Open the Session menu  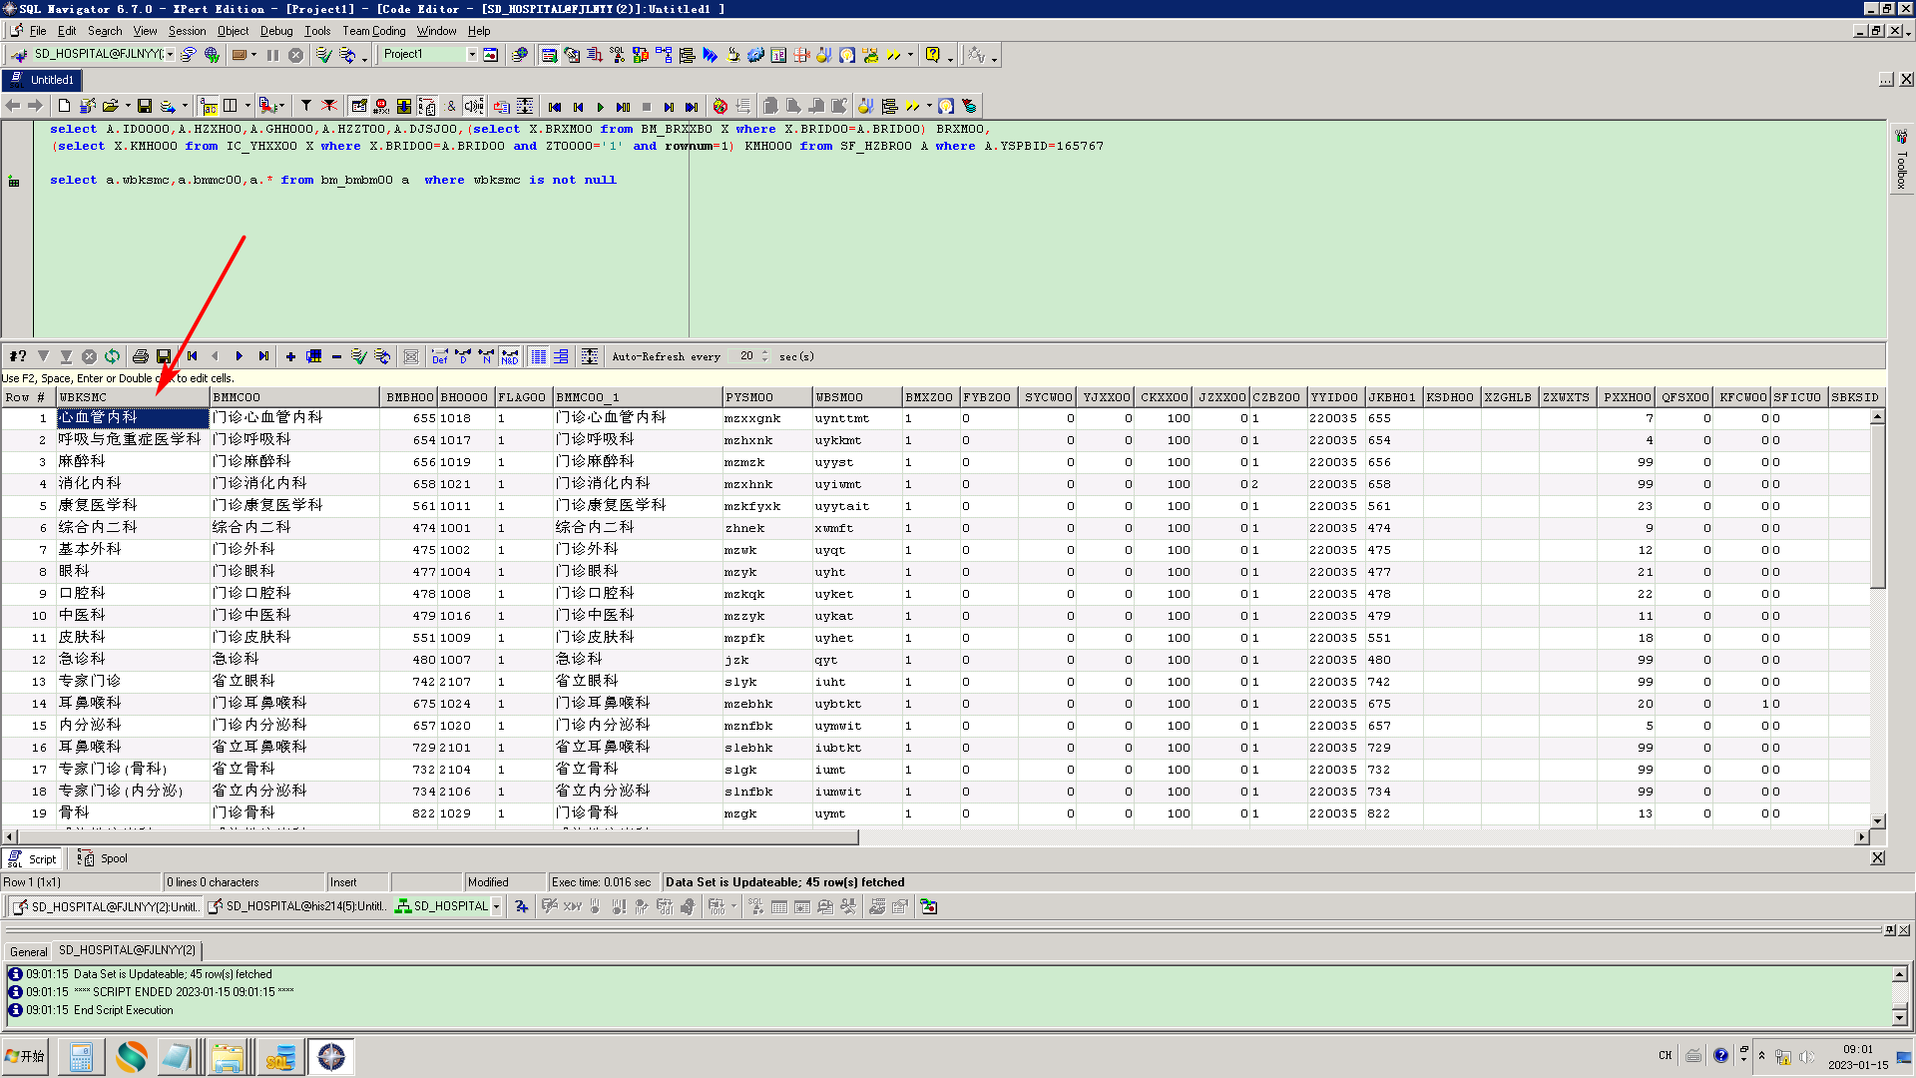coord(187,31)
